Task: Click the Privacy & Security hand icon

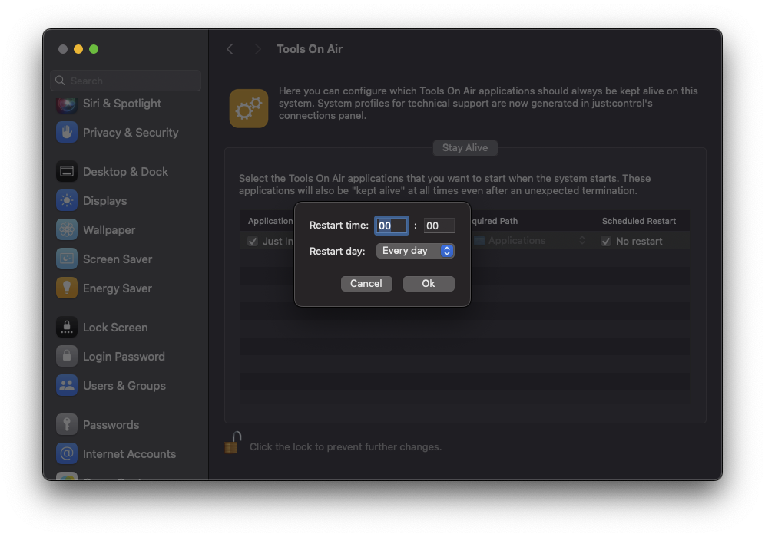Action: 67,132
